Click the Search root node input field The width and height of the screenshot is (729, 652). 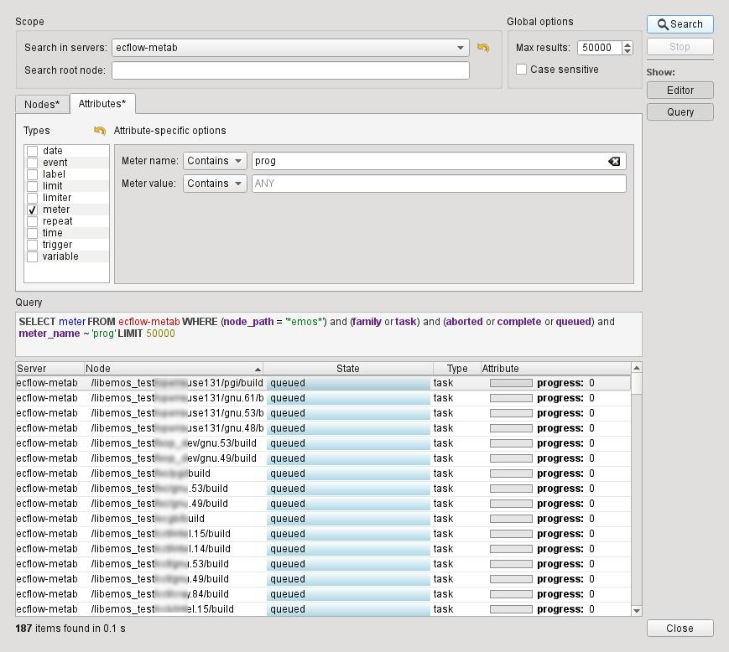[290, 70]
